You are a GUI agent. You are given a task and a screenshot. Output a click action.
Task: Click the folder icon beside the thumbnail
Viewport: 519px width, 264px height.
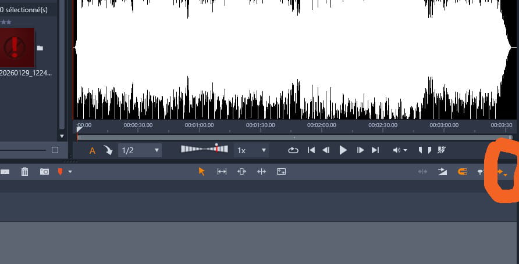point(40,48)
